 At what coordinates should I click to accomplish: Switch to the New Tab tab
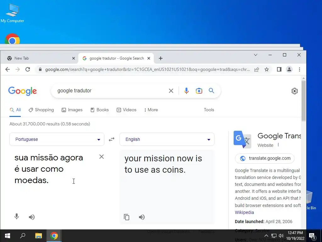point(40,58)
